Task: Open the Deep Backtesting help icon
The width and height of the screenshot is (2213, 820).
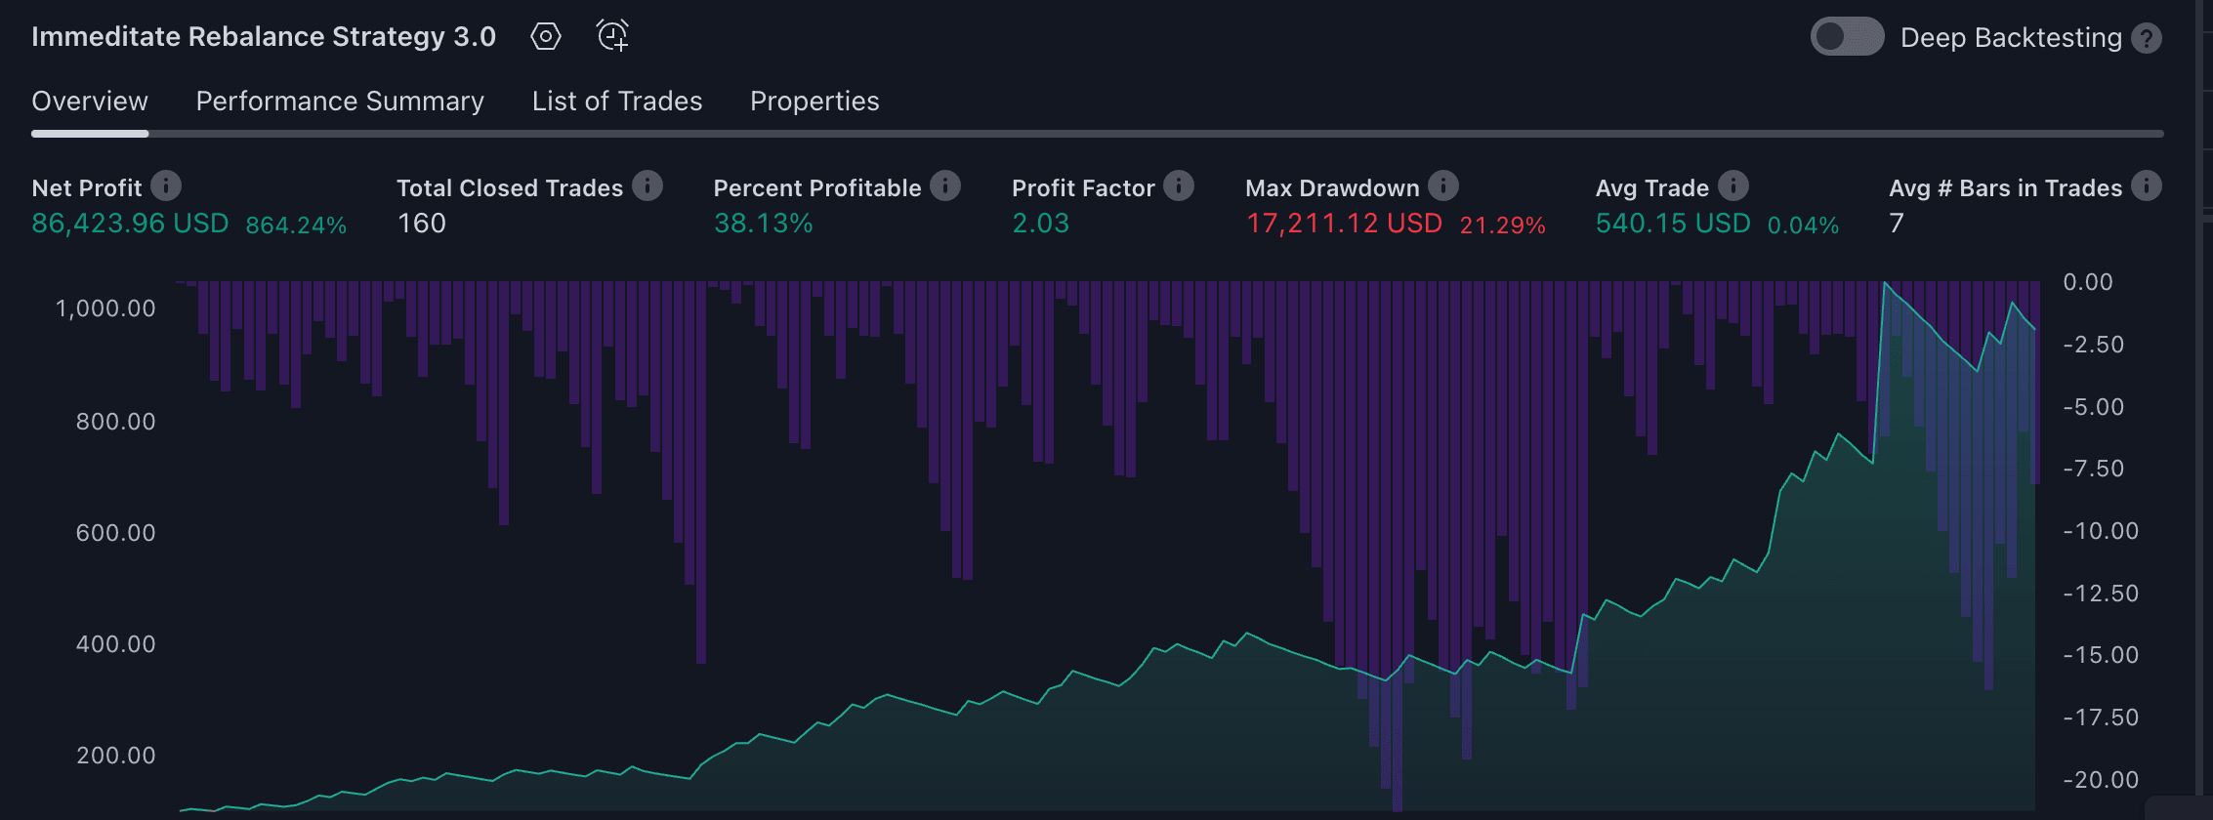Action: pos(2147,38)
